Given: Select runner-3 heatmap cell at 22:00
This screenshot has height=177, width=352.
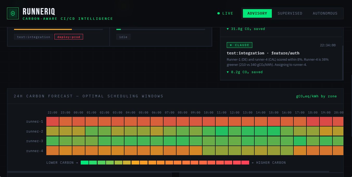Looking at the screenshot, I should click(x=53, y=141).
